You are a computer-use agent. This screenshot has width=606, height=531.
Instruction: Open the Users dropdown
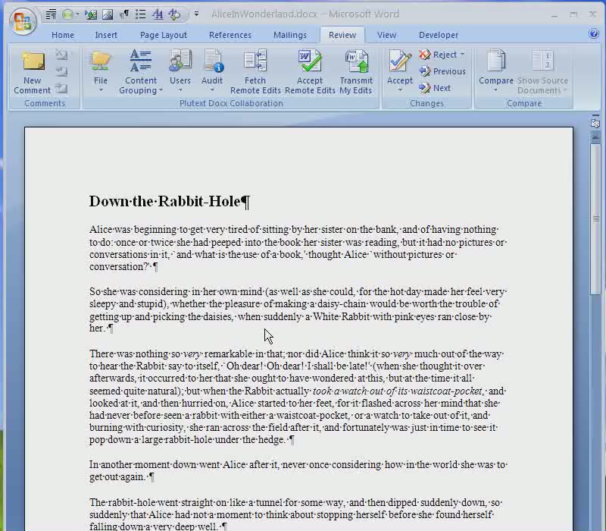[180, 72]
